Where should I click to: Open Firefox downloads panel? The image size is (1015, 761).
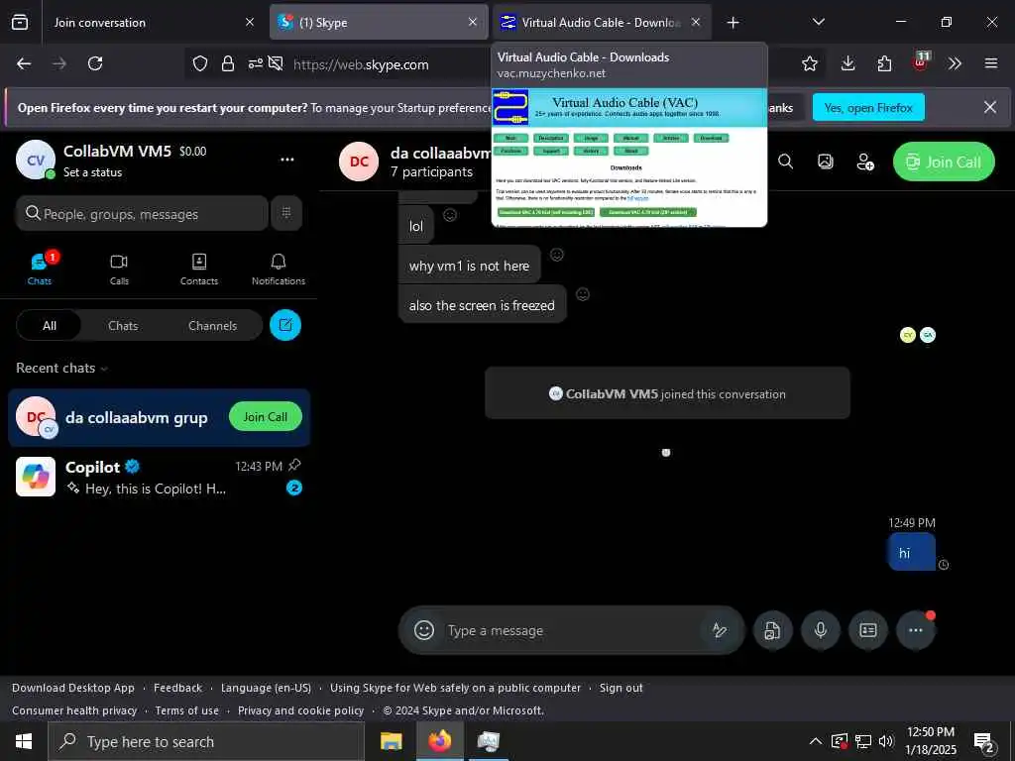coord(847,63)
